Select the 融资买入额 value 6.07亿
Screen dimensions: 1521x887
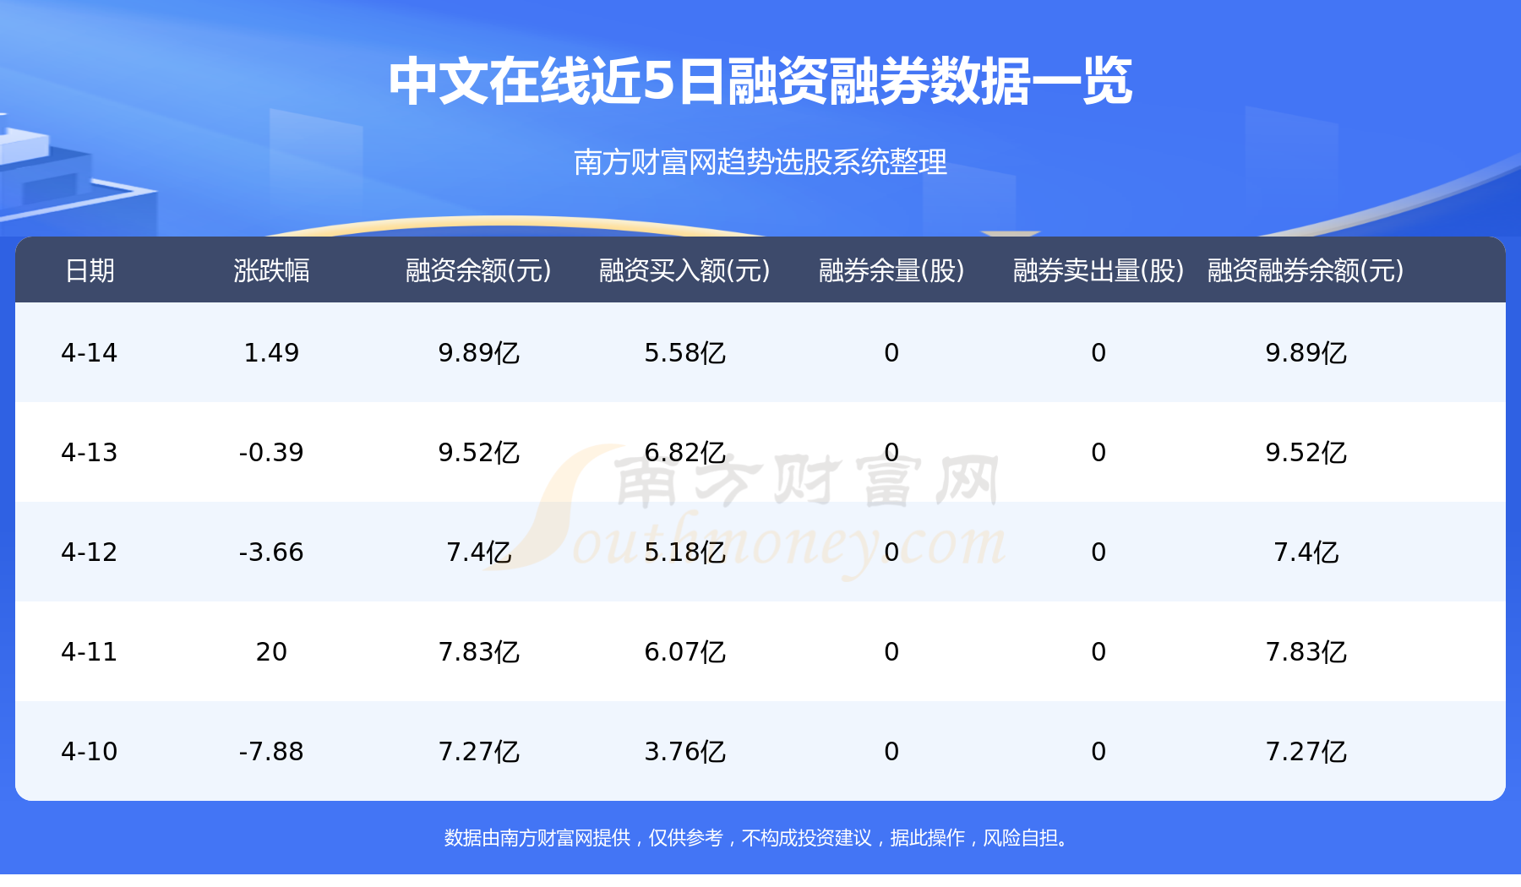pos(685,652)
